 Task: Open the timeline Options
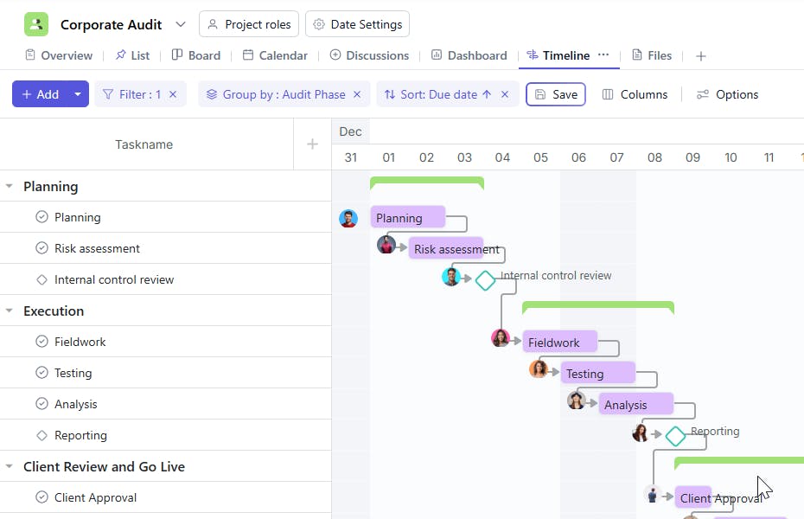pos(727,94)
